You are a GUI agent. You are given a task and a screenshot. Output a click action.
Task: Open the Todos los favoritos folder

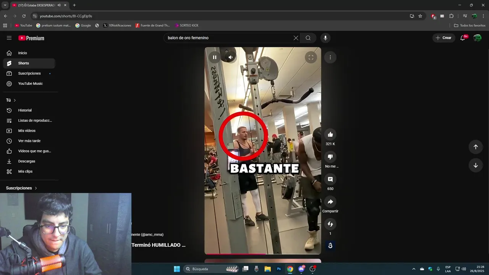click(x=470, y=26)
